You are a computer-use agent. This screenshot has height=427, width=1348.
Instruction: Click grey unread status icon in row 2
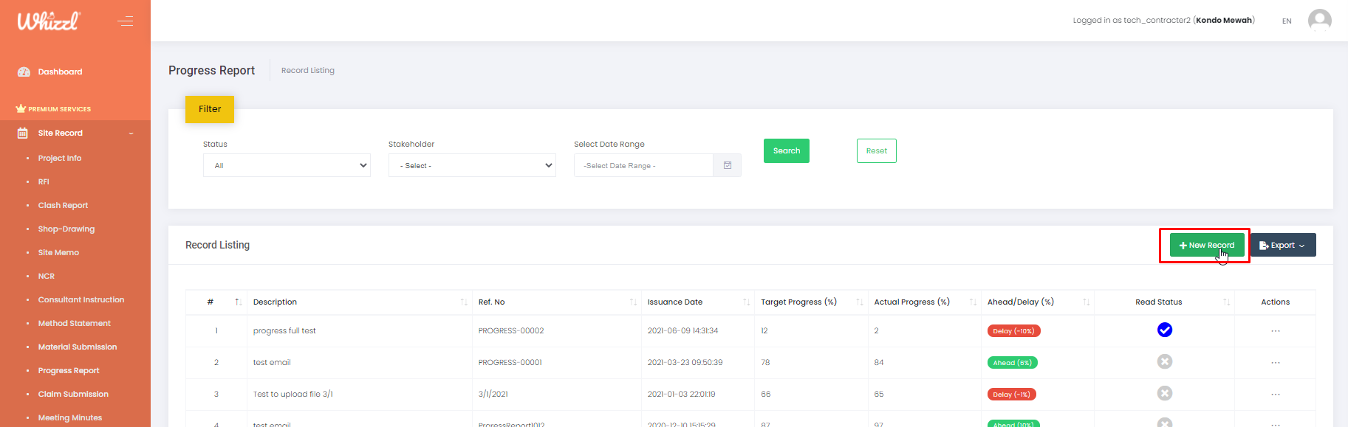point(1164,361)
